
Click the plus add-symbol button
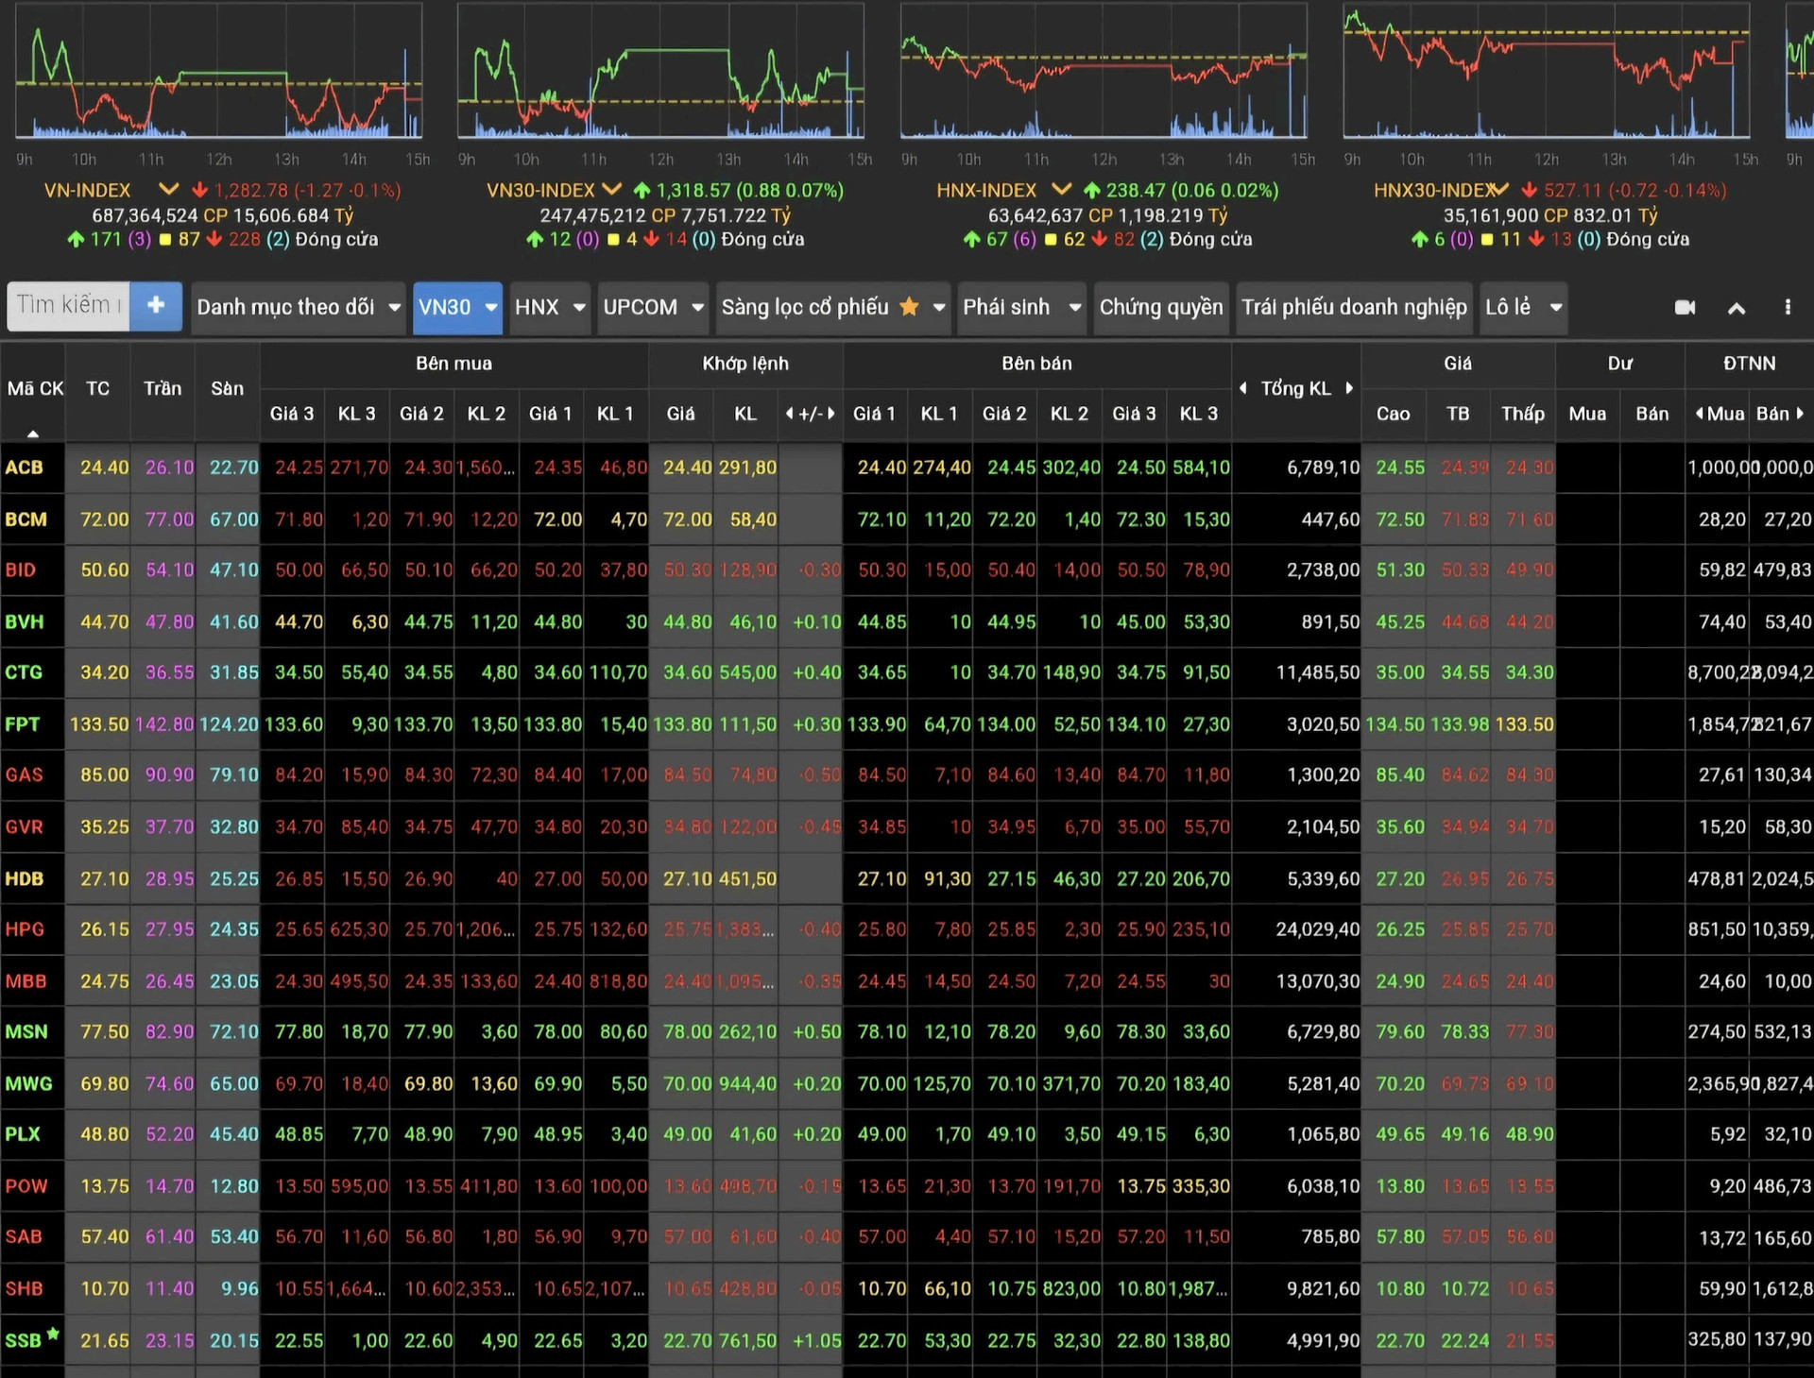(156, 306)
